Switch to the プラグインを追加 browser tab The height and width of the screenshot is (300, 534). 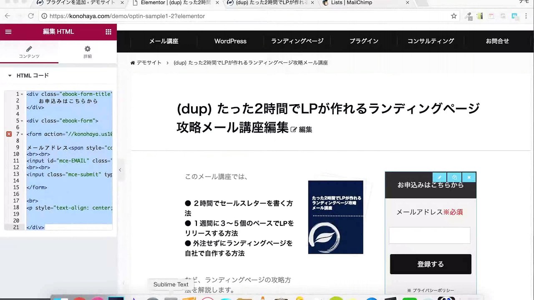coord(78,3)
